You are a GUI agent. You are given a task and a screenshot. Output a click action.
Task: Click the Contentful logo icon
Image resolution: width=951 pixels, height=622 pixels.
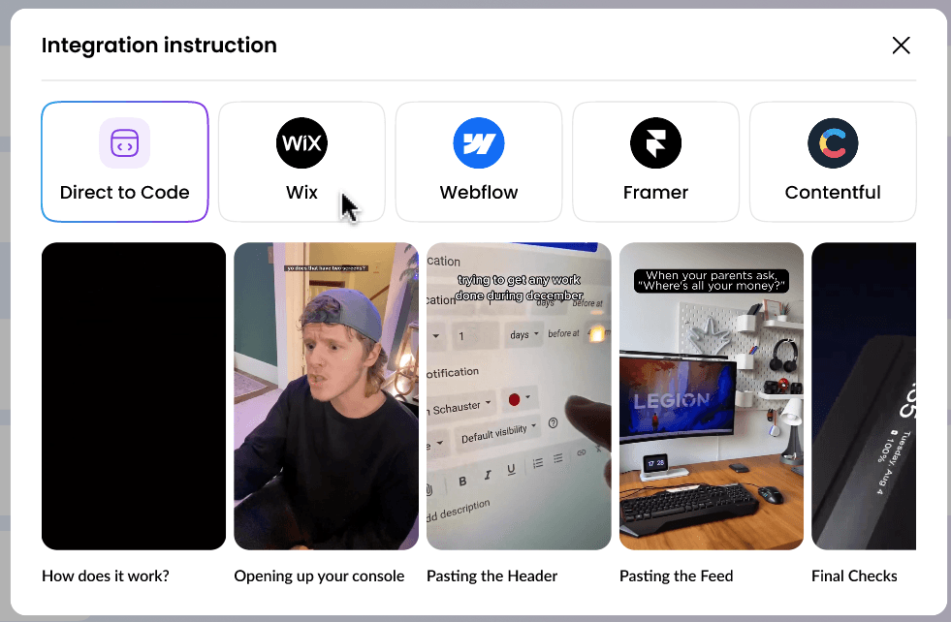pos(833,143)
